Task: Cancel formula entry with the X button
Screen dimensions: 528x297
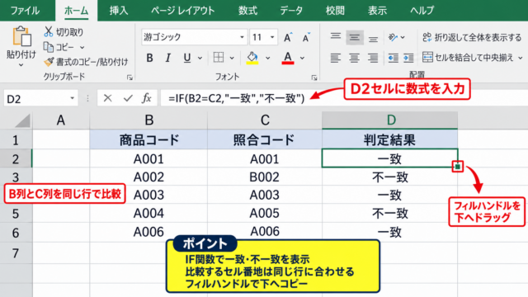Action: tap(108, 98)
